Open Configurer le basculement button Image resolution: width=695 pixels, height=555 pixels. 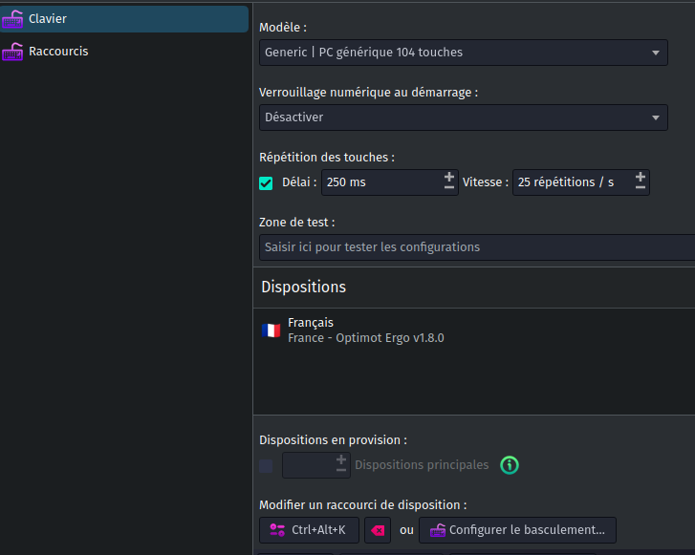pos(517,530)
